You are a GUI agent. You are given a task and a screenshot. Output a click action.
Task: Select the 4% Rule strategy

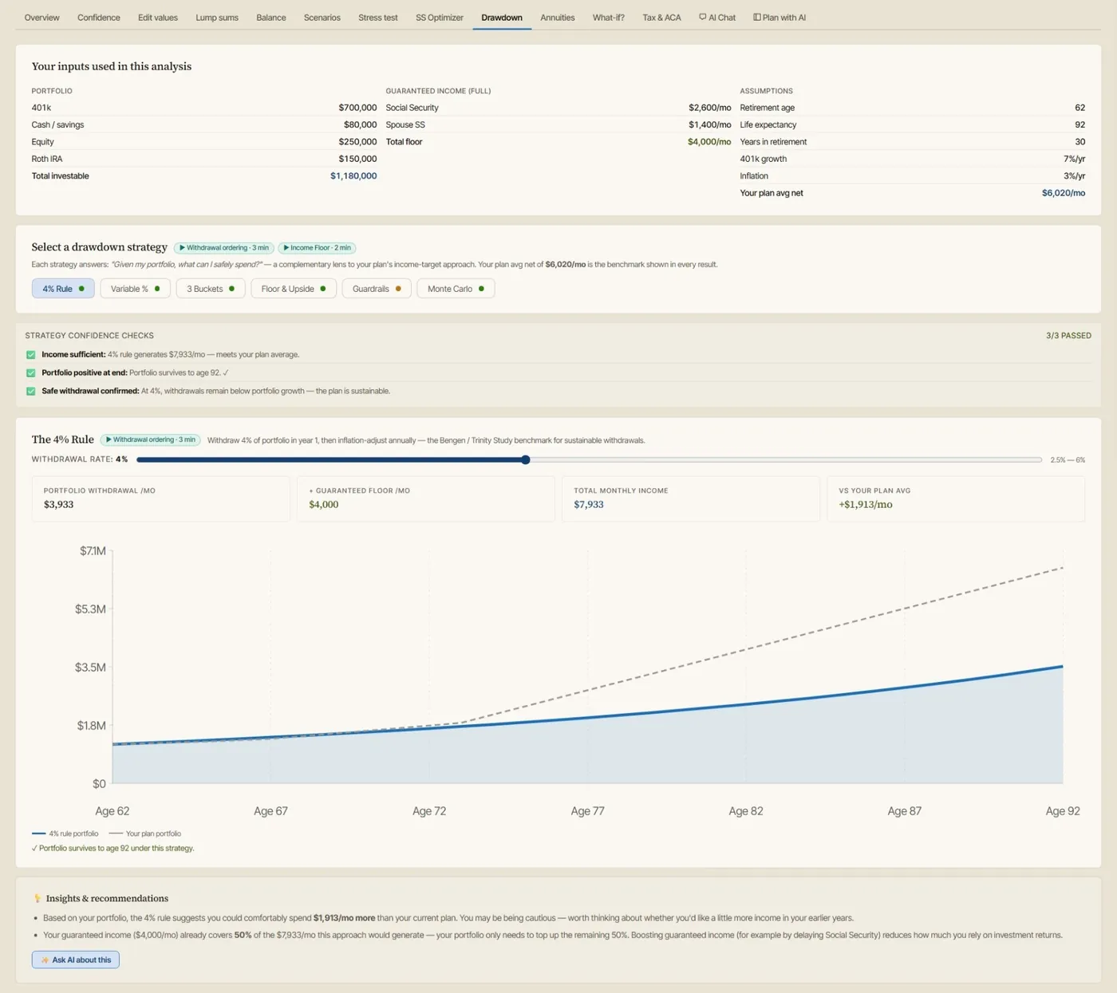63,289
